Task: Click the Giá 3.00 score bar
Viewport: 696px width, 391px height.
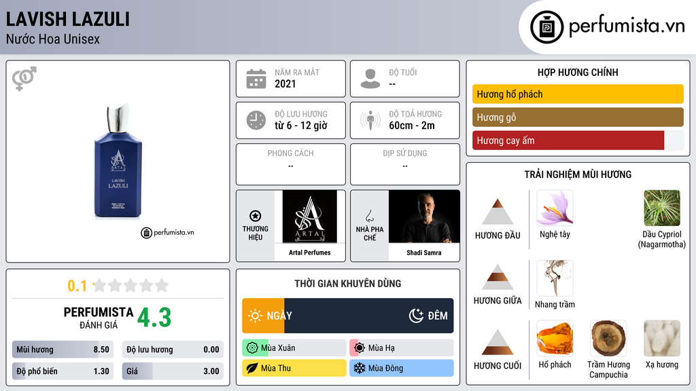Action: click(173, 371)
